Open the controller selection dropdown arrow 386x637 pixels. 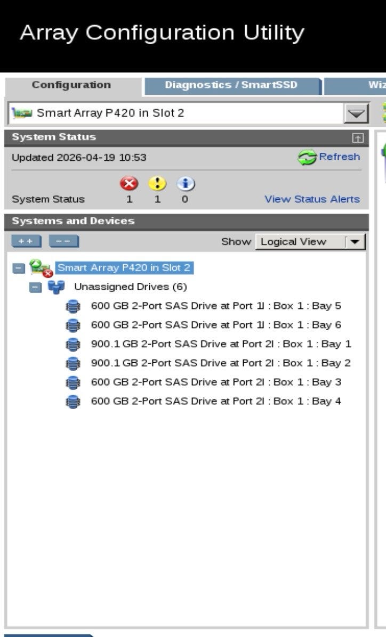pyautogui.click(x=356, y=113)
